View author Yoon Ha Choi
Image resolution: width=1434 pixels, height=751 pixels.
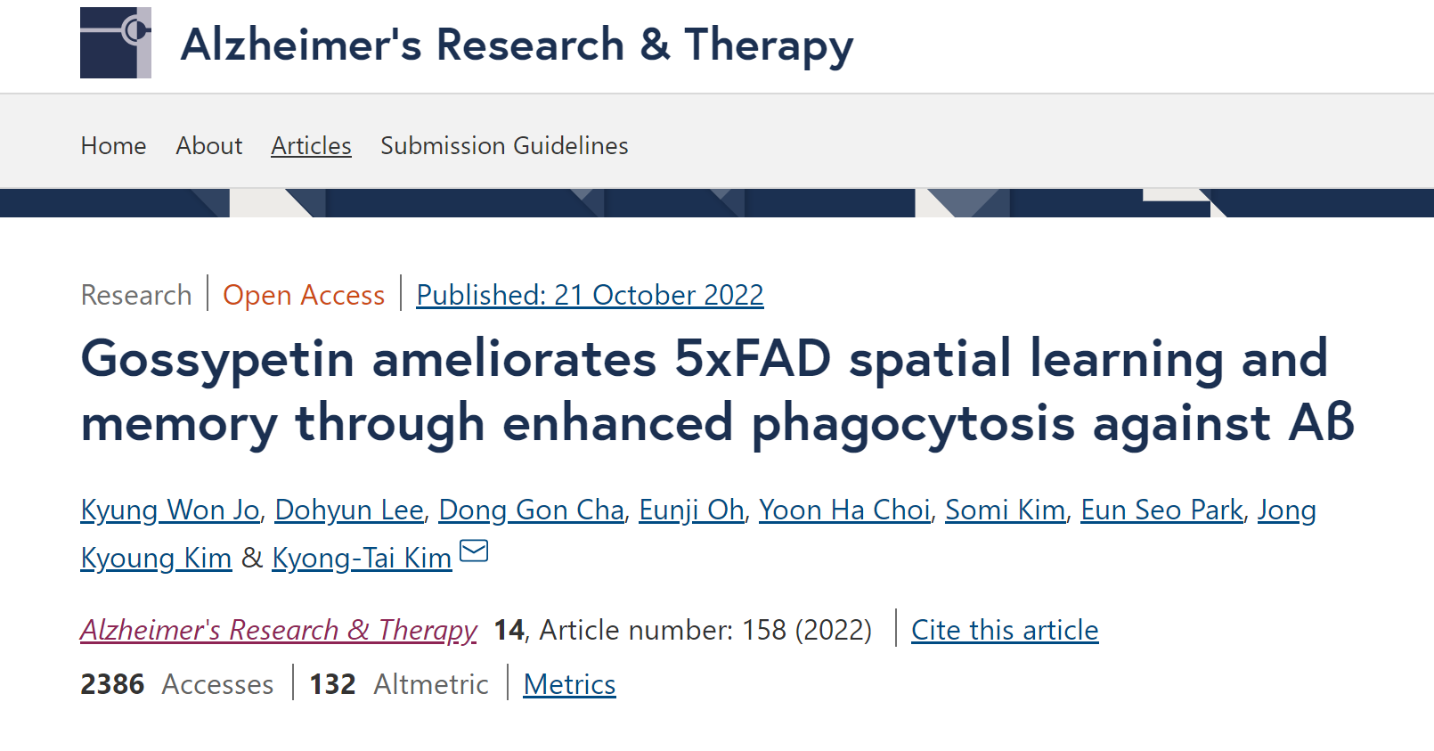tap(844, 510)
